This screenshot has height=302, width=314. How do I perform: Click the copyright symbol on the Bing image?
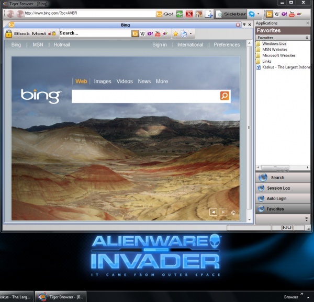click(233, 213)
